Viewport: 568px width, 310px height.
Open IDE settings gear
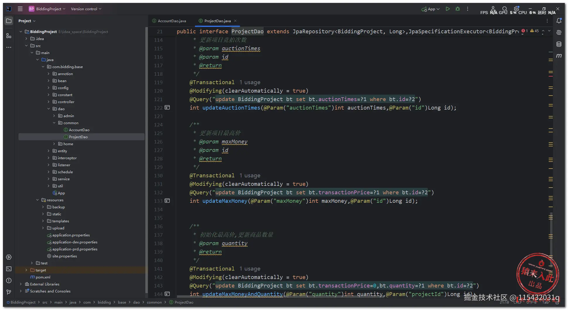pos(516,8)
